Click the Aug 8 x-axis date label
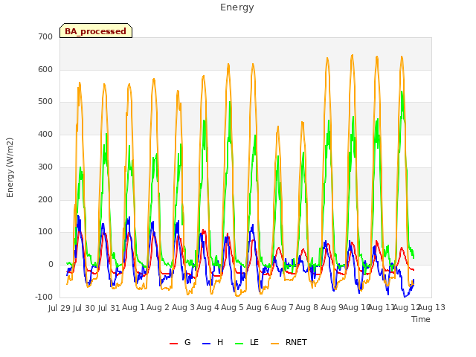Screen dimensions: 476x357 point(306,307)
